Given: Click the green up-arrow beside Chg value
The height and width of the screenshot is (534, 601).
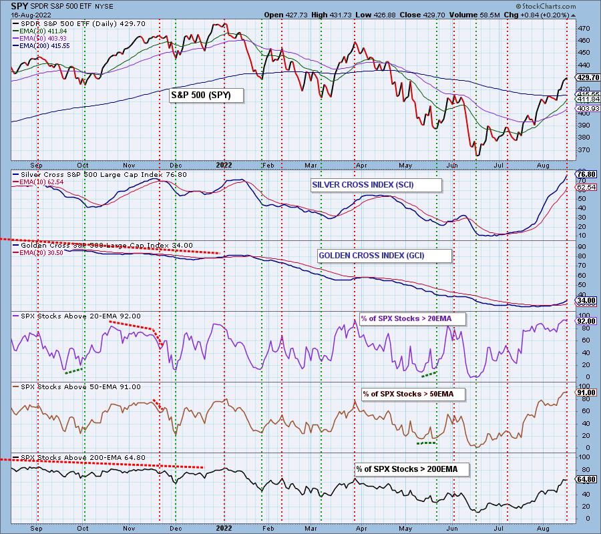Looking at the screenshot, I should (x=573, y=15).
